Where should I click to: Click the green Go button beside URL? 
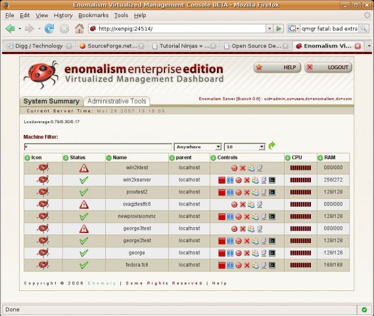click(279, 29)
